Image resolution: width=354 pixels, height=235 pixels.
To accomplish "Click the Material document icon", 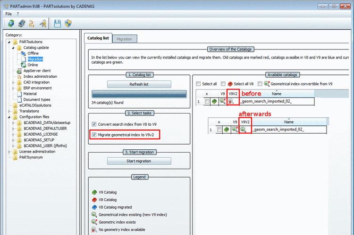I will pyautogui.click(x=19, y=94).
